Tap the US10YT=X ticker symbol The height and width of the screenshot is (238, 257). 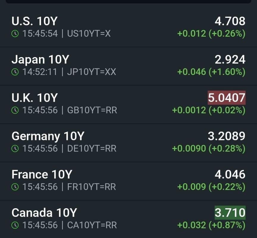[89, 34]
